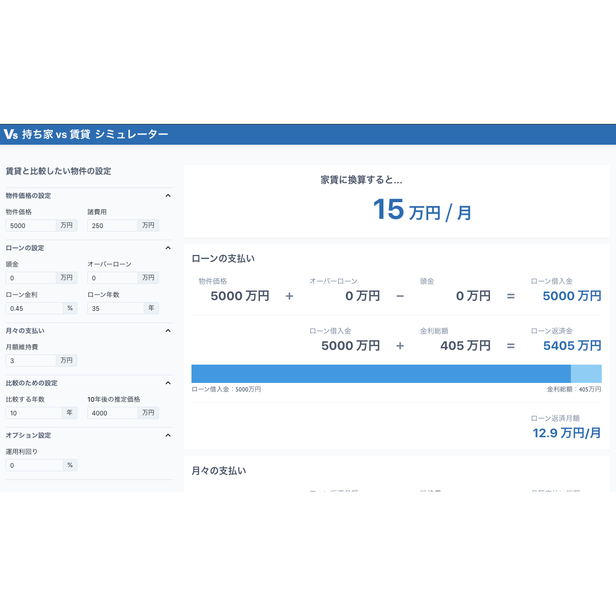Select the オーバーローン input field
Screen dimensions: 616x616
pyautogui.click(x=112, y=277)
